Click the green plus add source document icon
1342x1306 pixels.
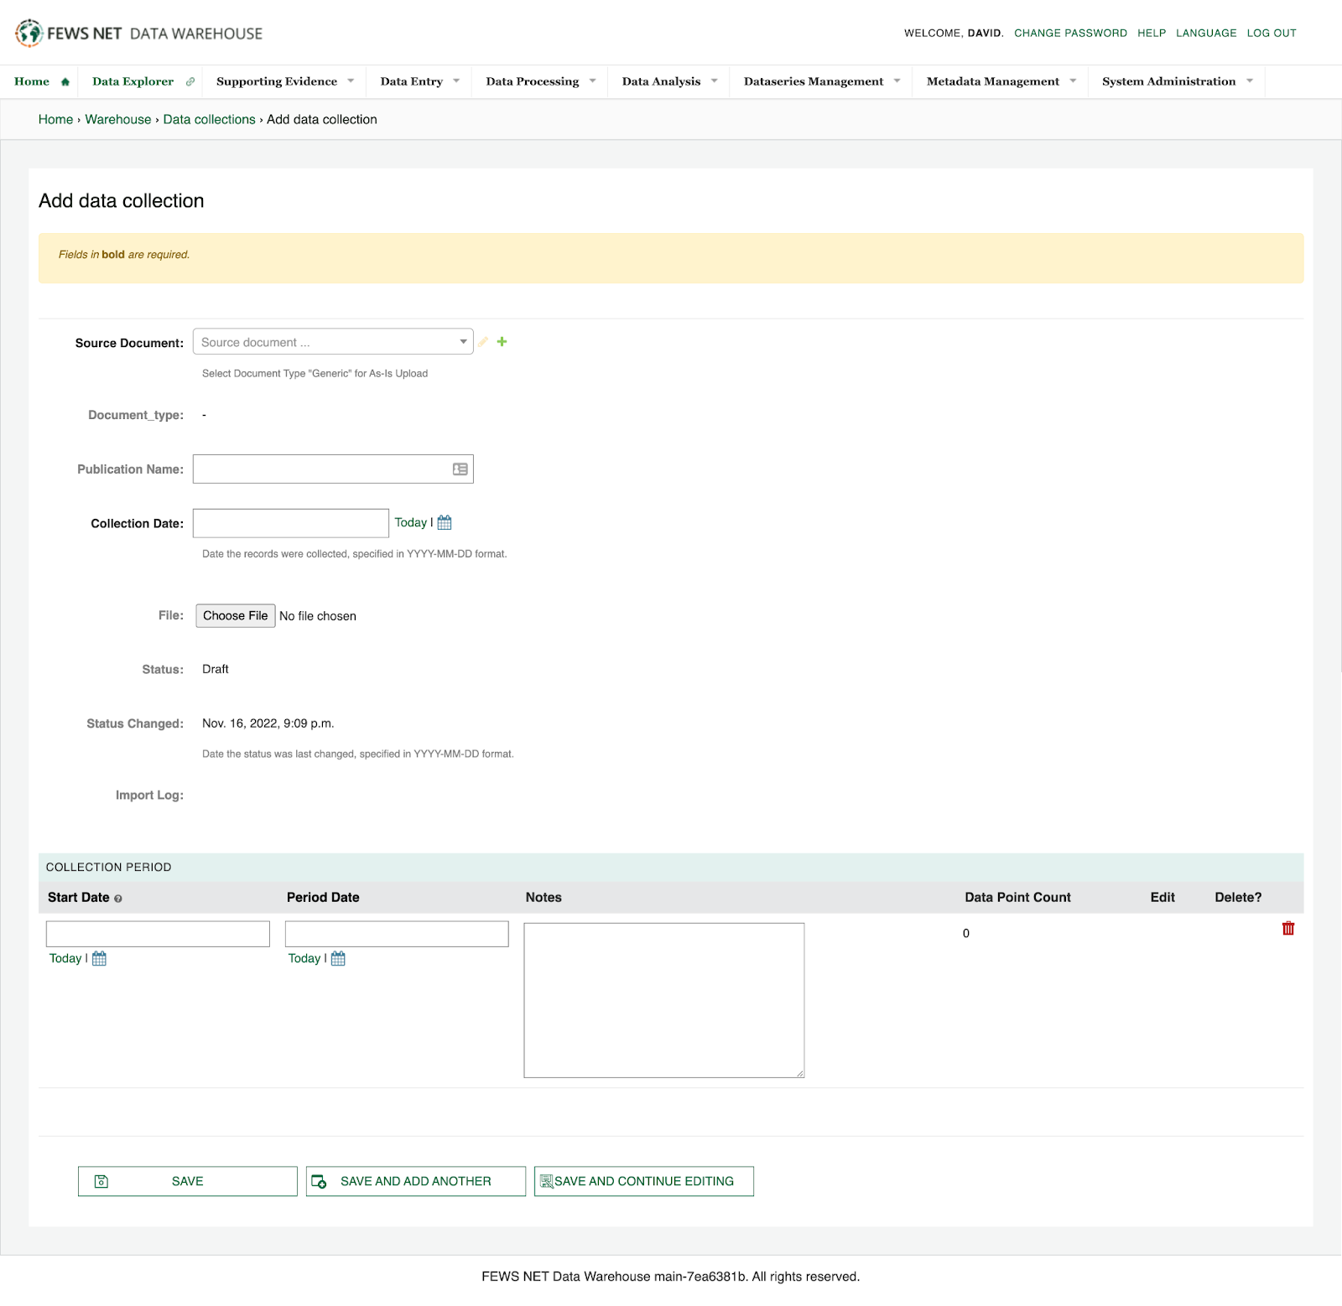pos(502,342)
